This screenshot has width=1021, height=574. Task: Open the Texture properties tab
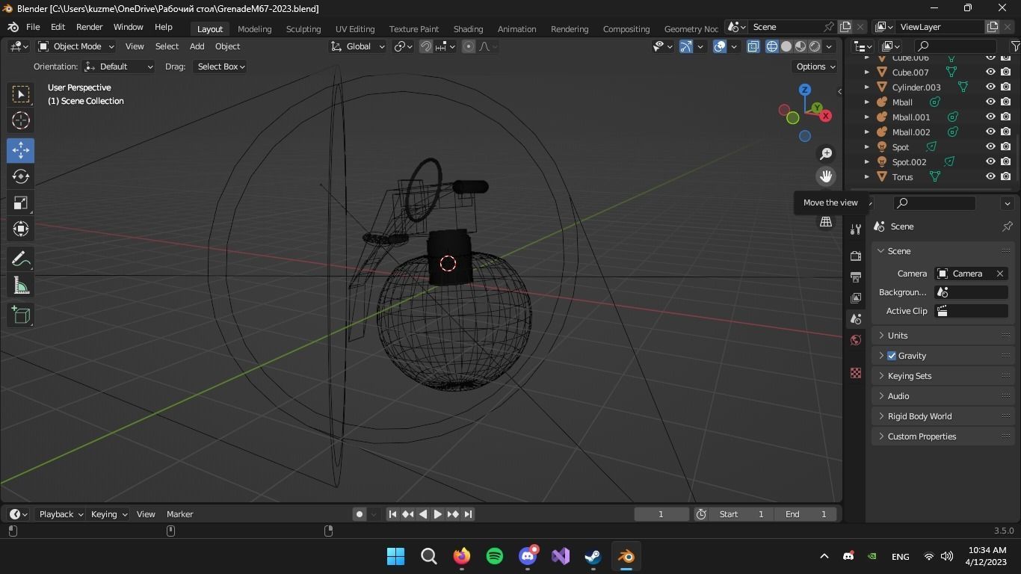click(856, 373)
